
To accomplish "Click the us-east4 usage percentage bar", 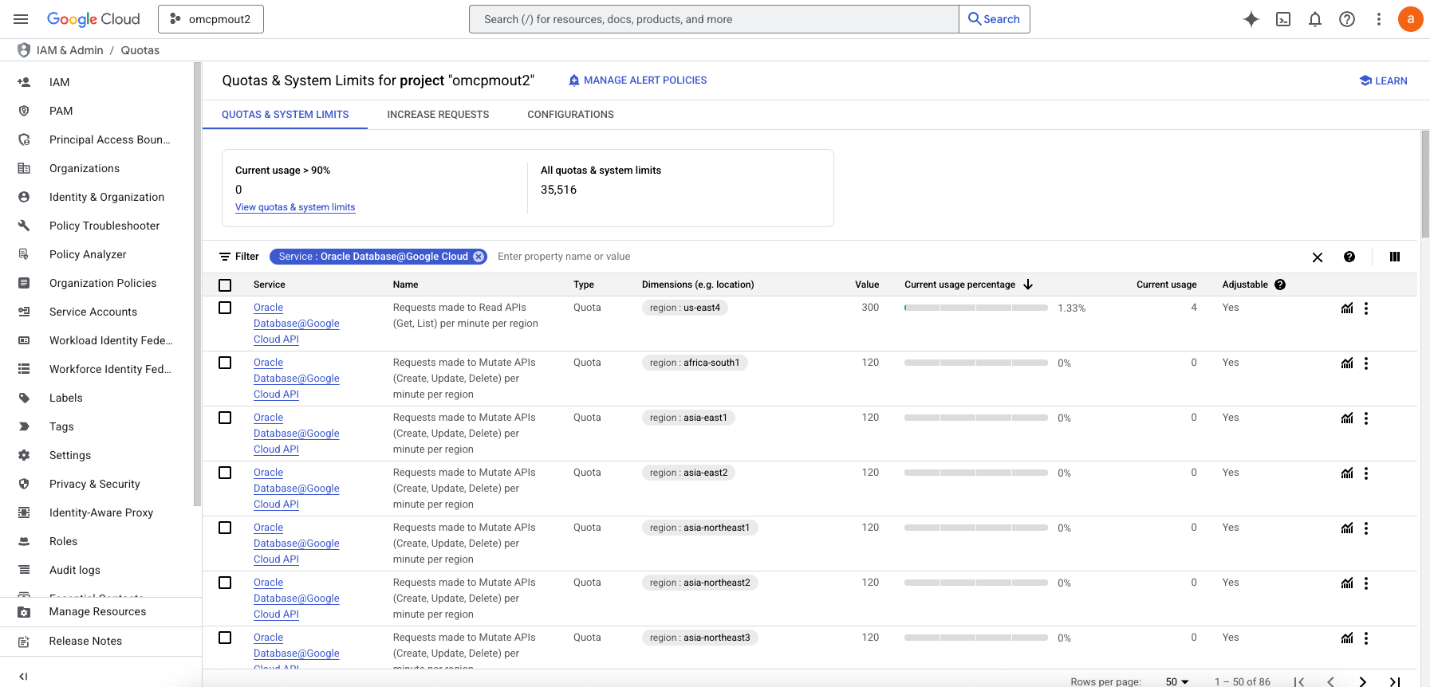I will pyautogui.click(x=975, y=308).
